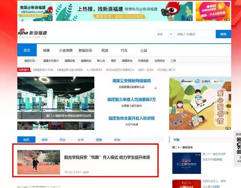Image resolution: width=241 pixels, height=188 pixels.
Task: Open the 福建乡村振兴 column link
Action: 51,61
